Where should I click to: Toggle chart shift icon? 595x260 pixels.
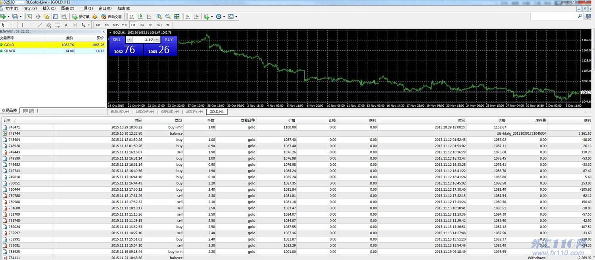196,17
